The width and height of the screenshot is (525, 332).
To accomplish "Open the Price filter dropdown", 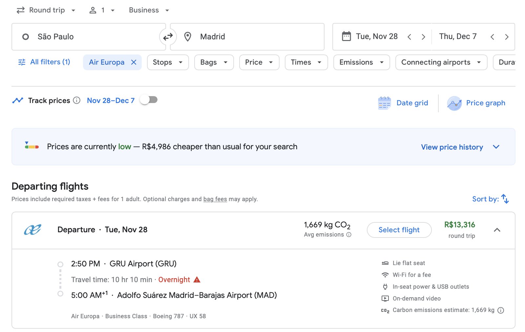I will 259,62.
